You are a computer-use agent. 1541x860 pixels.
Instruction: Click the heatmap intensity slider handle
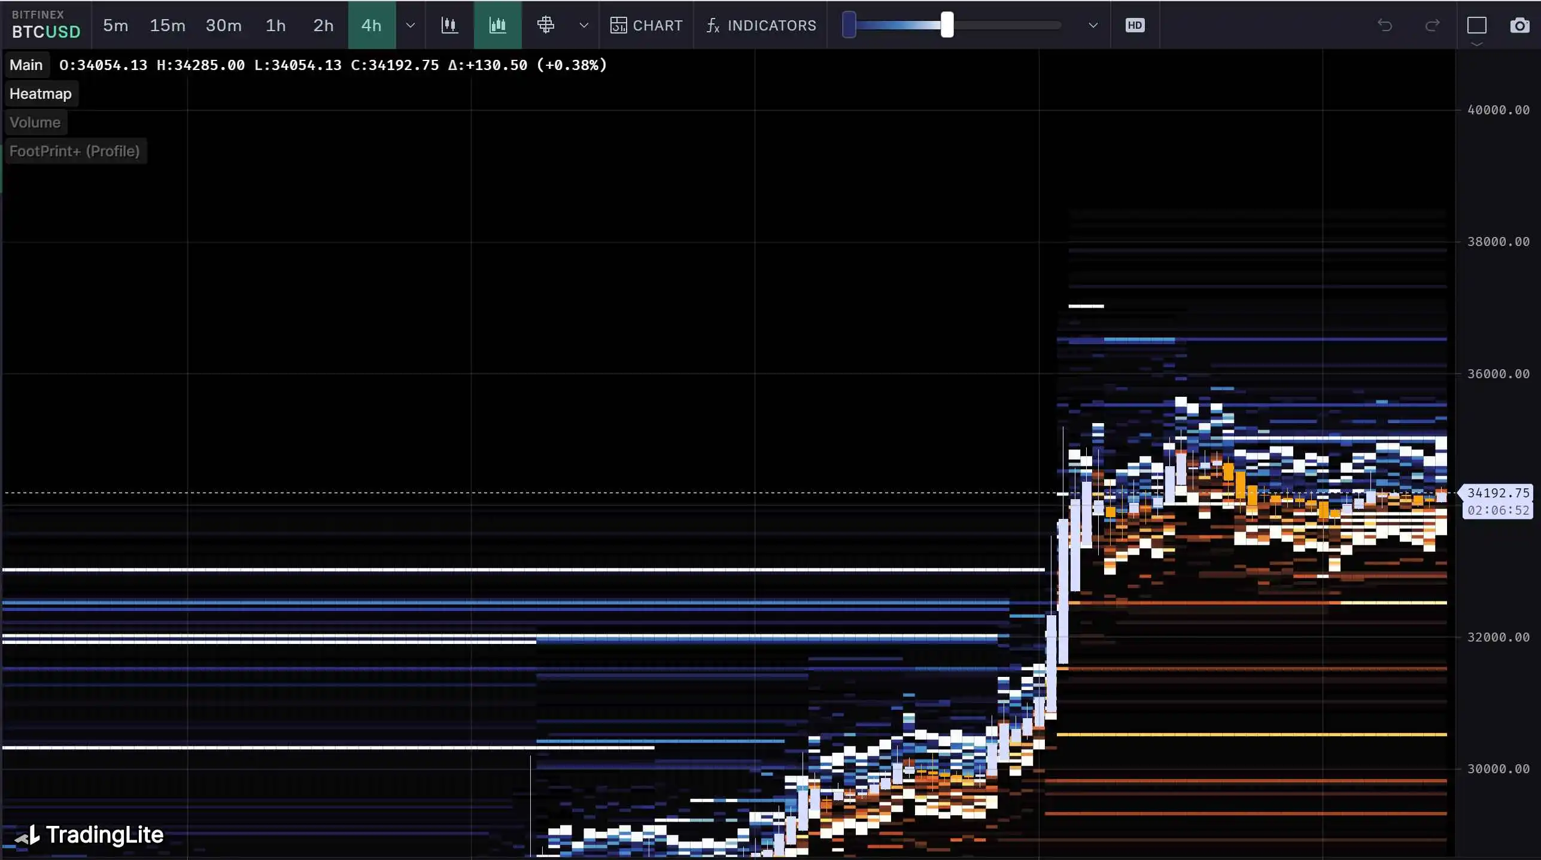point(947,25)
